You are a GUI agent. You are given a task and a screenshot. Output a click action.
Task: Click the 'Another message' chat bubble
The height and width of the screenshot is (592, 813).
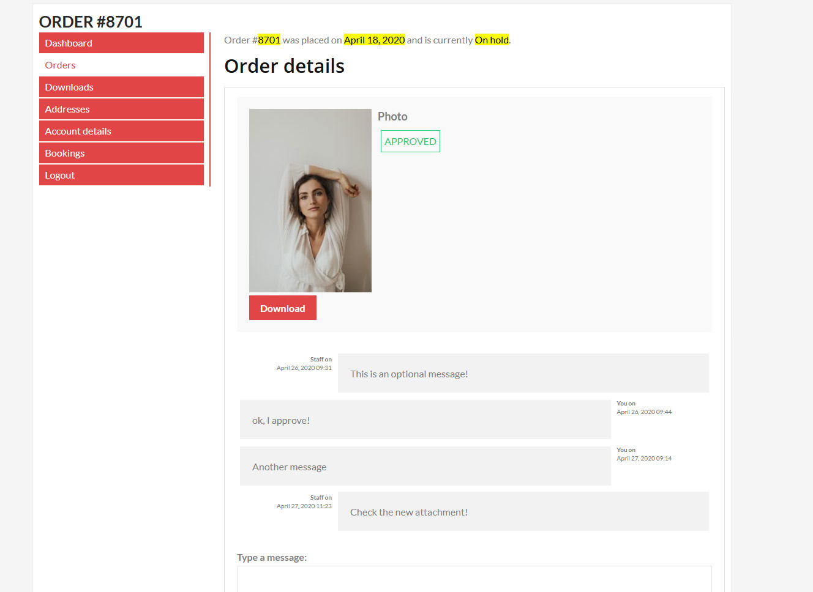(425, 466)
